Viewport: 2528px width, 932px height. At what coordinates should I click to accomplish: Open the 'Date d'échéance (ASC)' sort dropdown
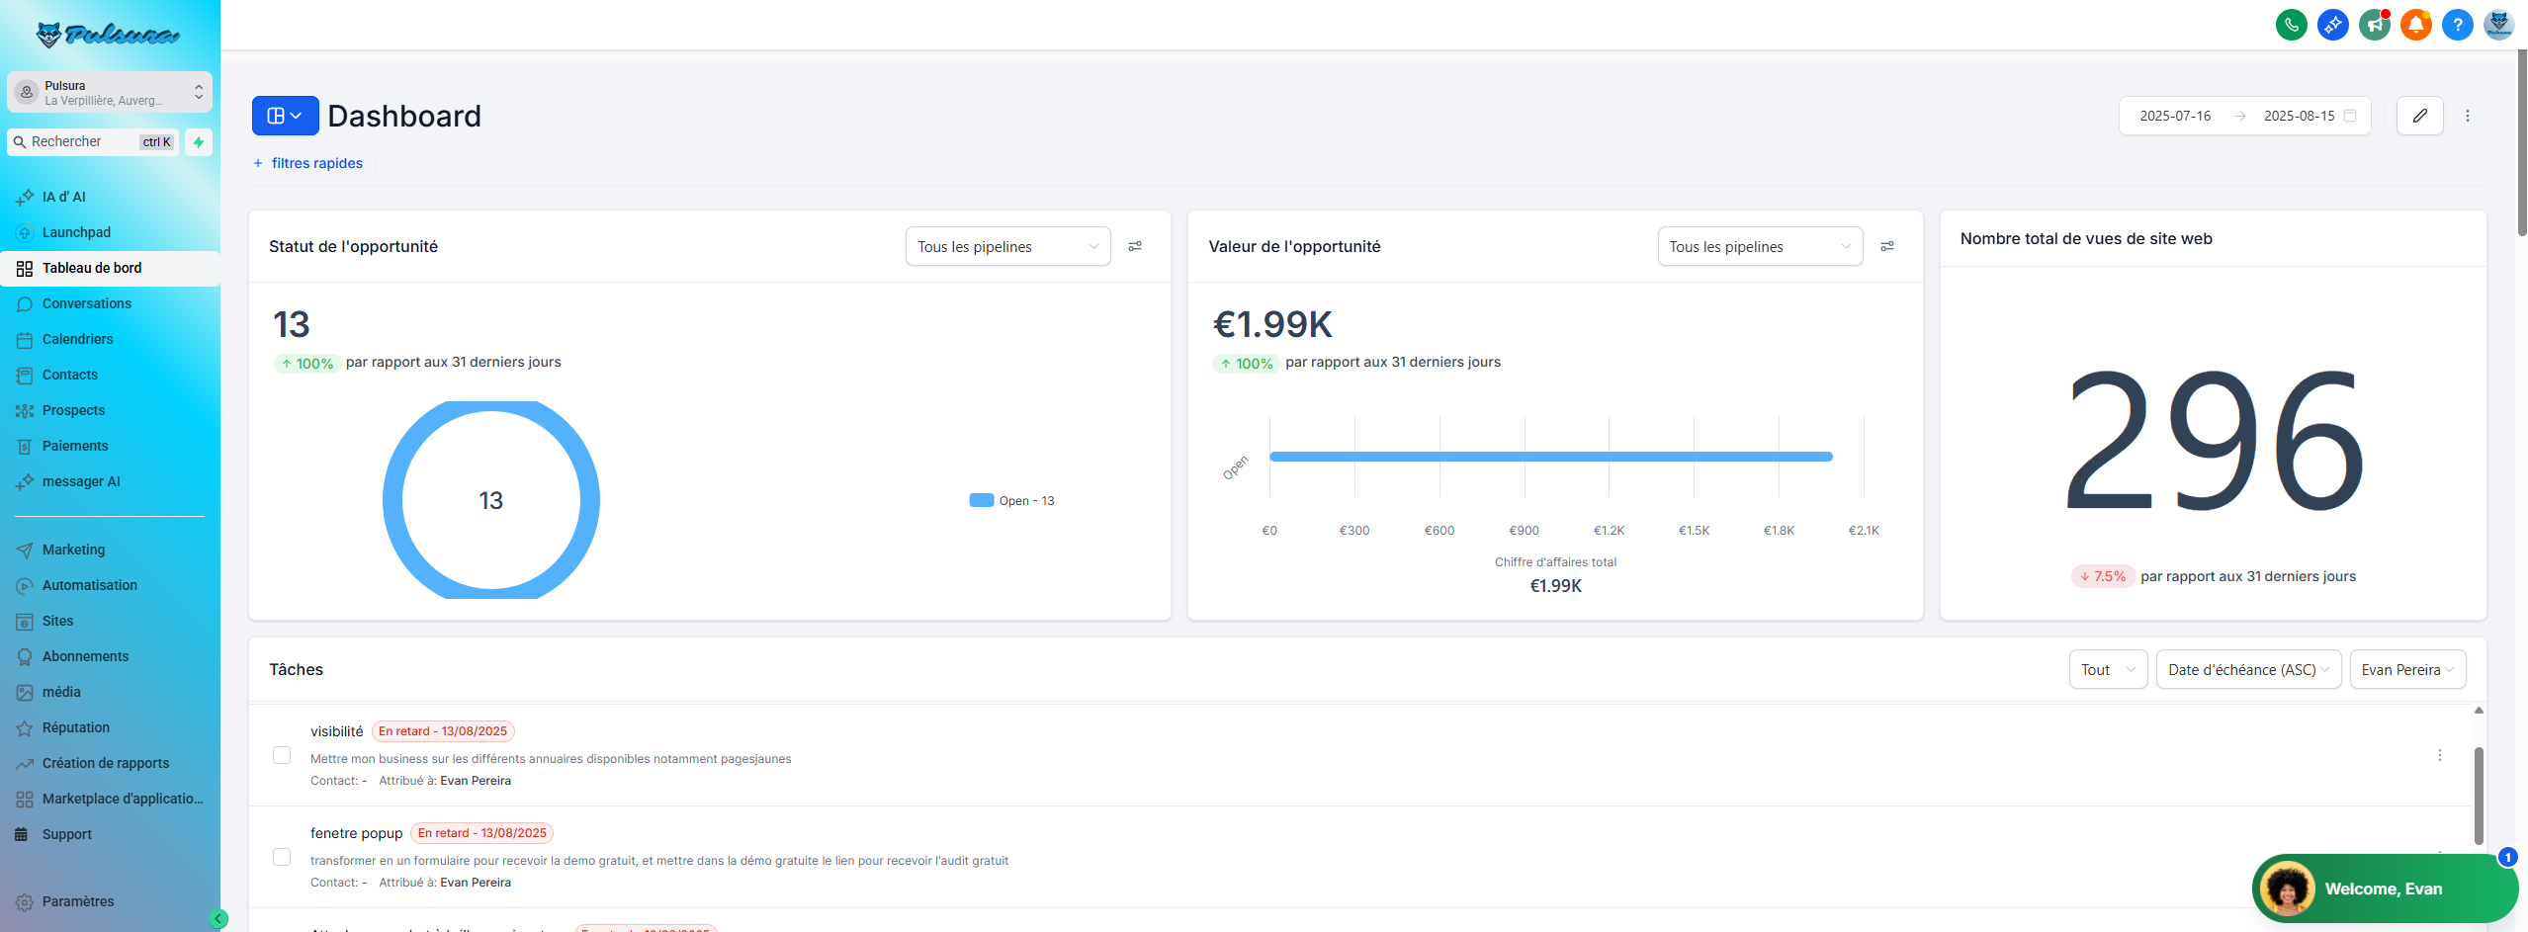(2247, 669)
